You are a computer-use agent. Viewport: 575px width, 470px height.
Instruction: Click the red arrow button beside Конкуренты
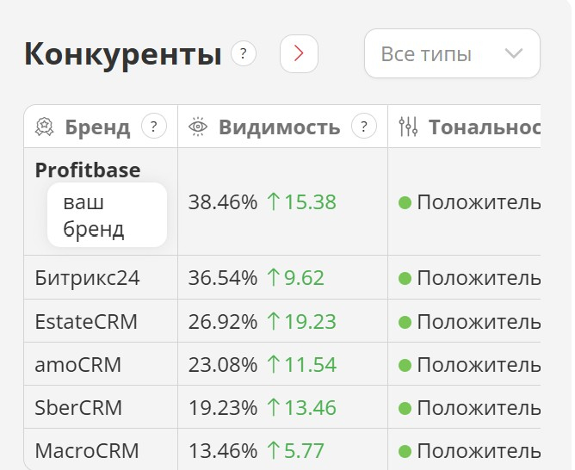point(299,54)
